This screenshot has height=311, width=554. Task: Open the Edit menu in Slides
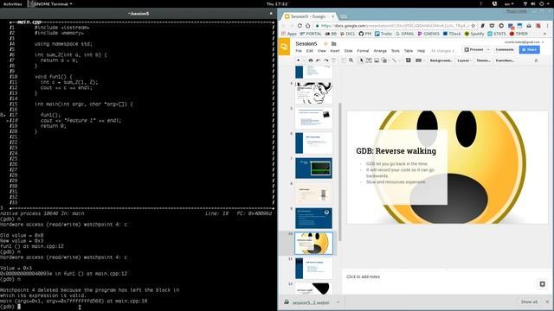point(310,51)
